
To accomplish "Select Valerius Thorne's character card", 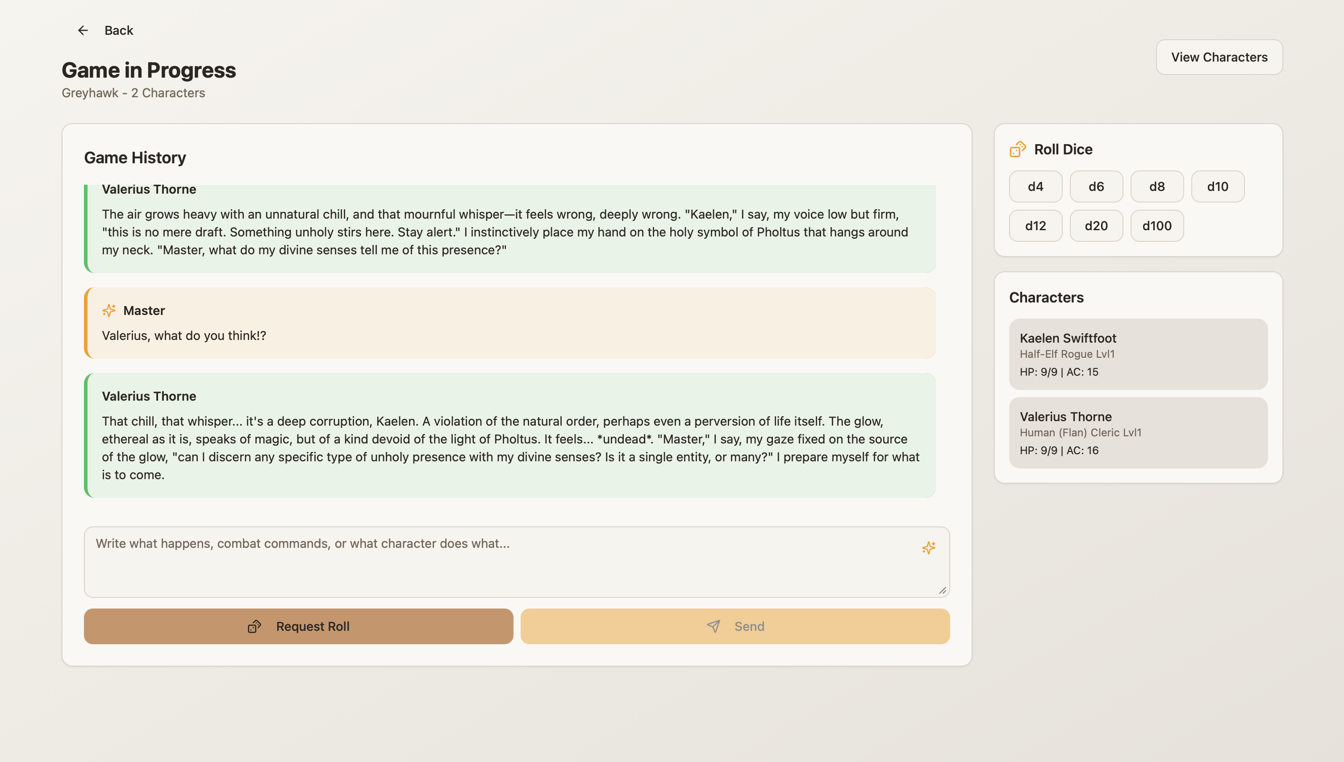I will [x=1138, y=433].
